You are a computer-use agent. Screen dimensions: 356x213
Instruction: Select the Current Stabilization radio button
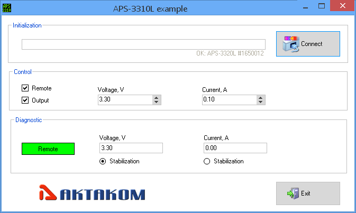point(207,161)
